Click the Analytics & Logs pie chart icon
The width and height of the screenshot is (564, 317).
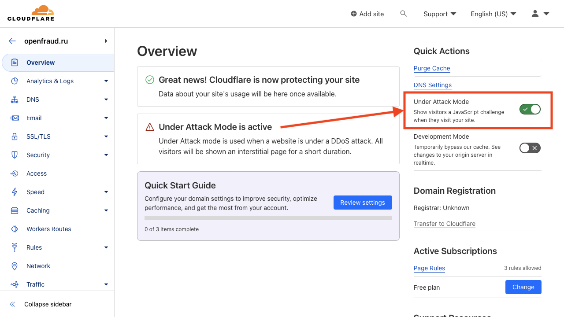pos(15,81)
